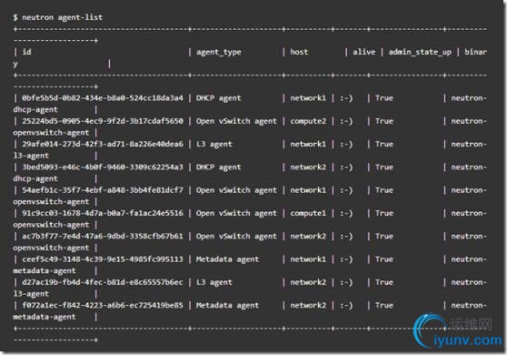Image resolution: width=507 pixels, height=355 pixels.
Task: Select the id beginning with 0bfe5b5d
Action: [103, 98]
